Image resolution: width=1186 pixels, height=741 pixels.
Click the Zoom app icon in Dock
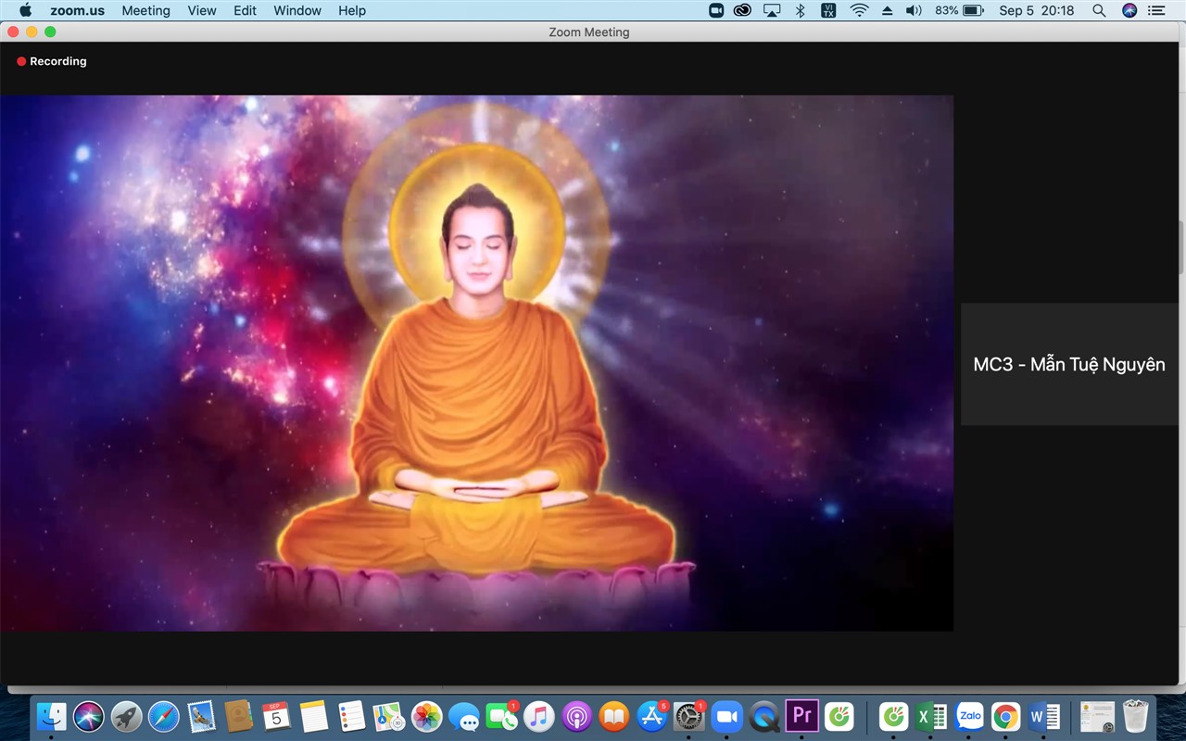[727, 716]
